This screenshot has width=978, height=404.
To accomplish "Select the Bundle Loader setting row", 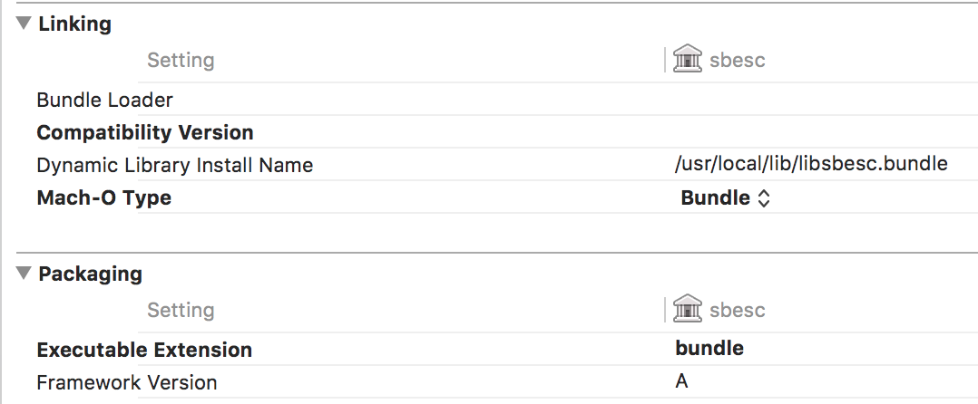I will 104,100.
